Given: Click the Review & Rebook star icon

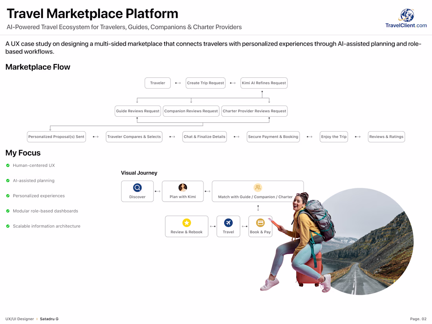Looking at the screenshot, I should point(187,223).
